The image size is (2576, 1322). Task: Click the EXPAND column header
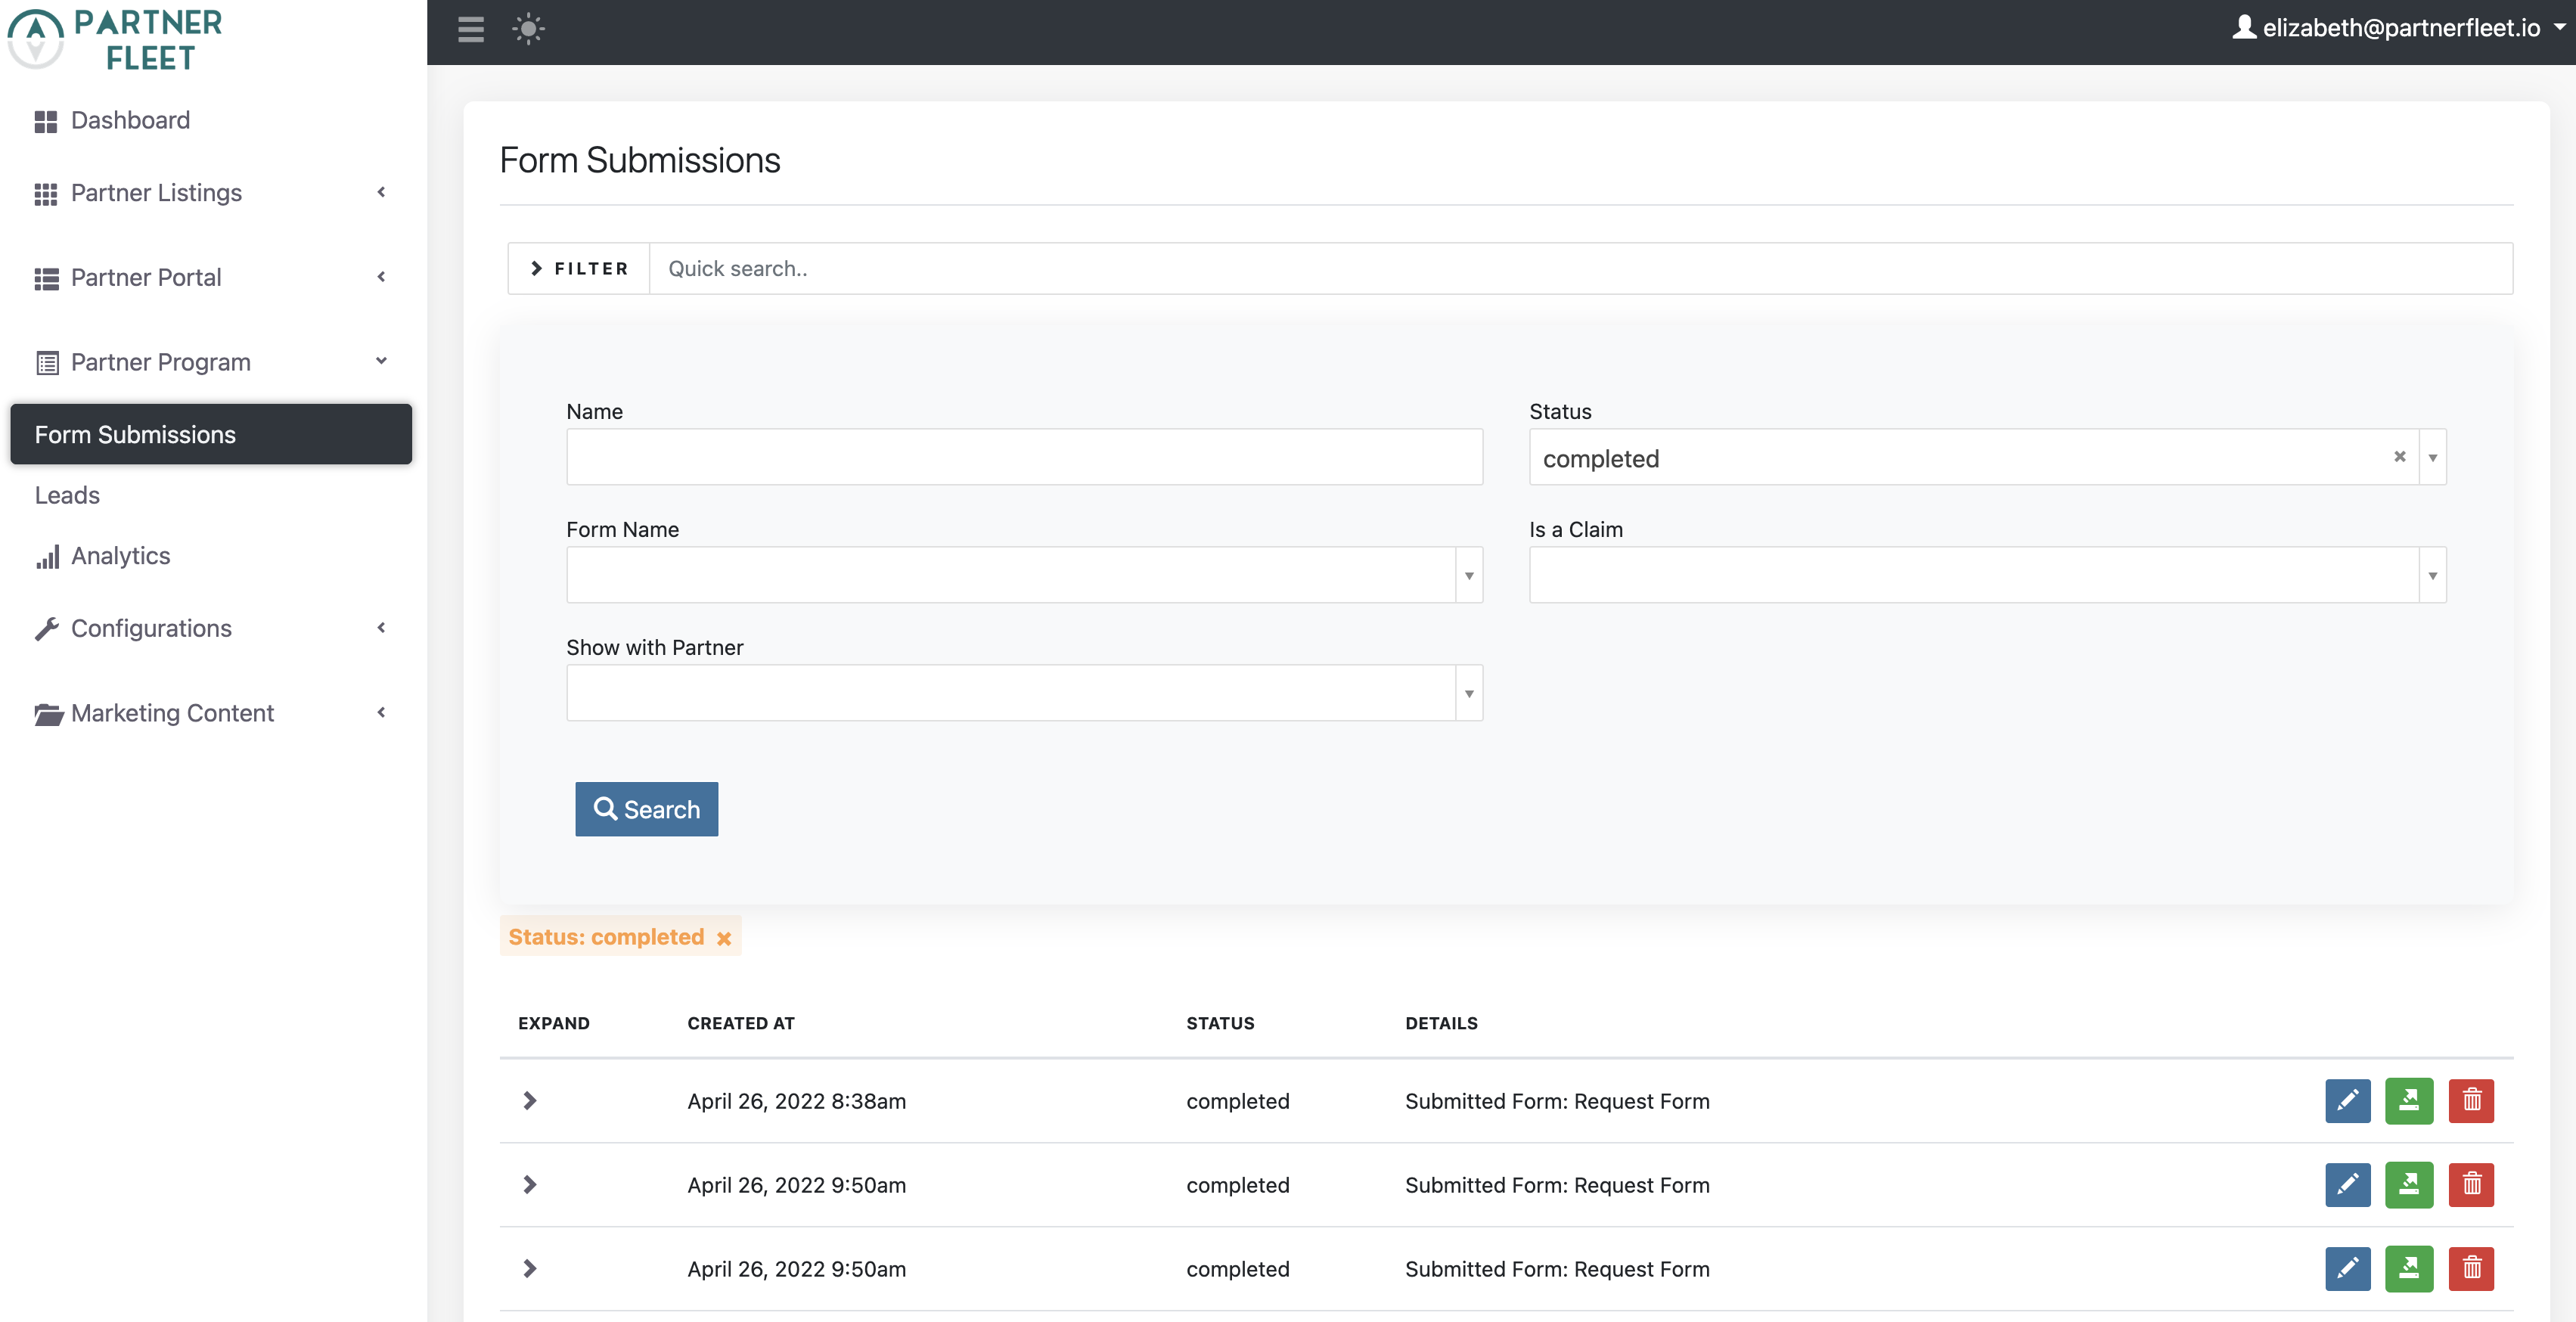[554, 1023]
